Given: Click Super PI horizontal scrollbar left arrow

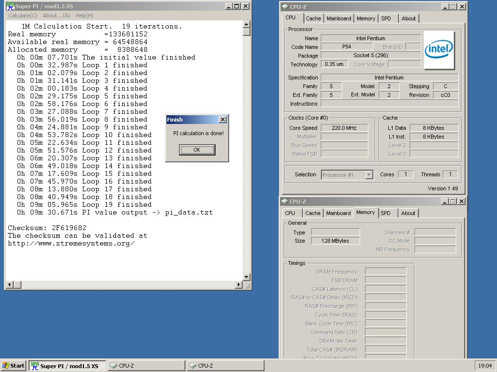Looking at the screenshot, I should [10, 285].
